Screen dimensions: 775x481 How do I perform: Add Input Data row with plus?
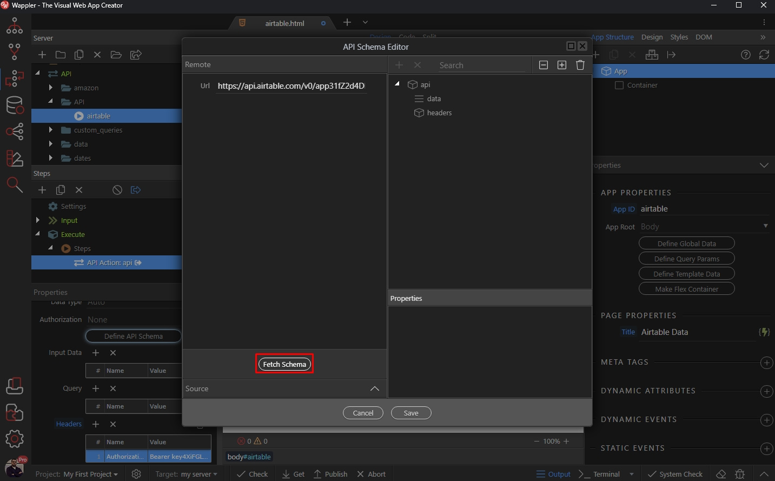pos(96,353)
